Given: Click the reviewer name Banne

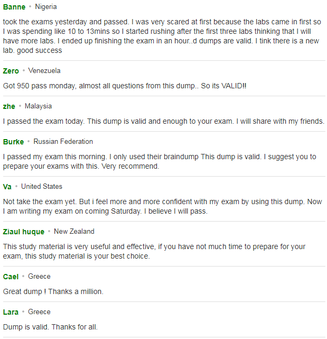Looking at the screenshot, I should tap(14, 7).
